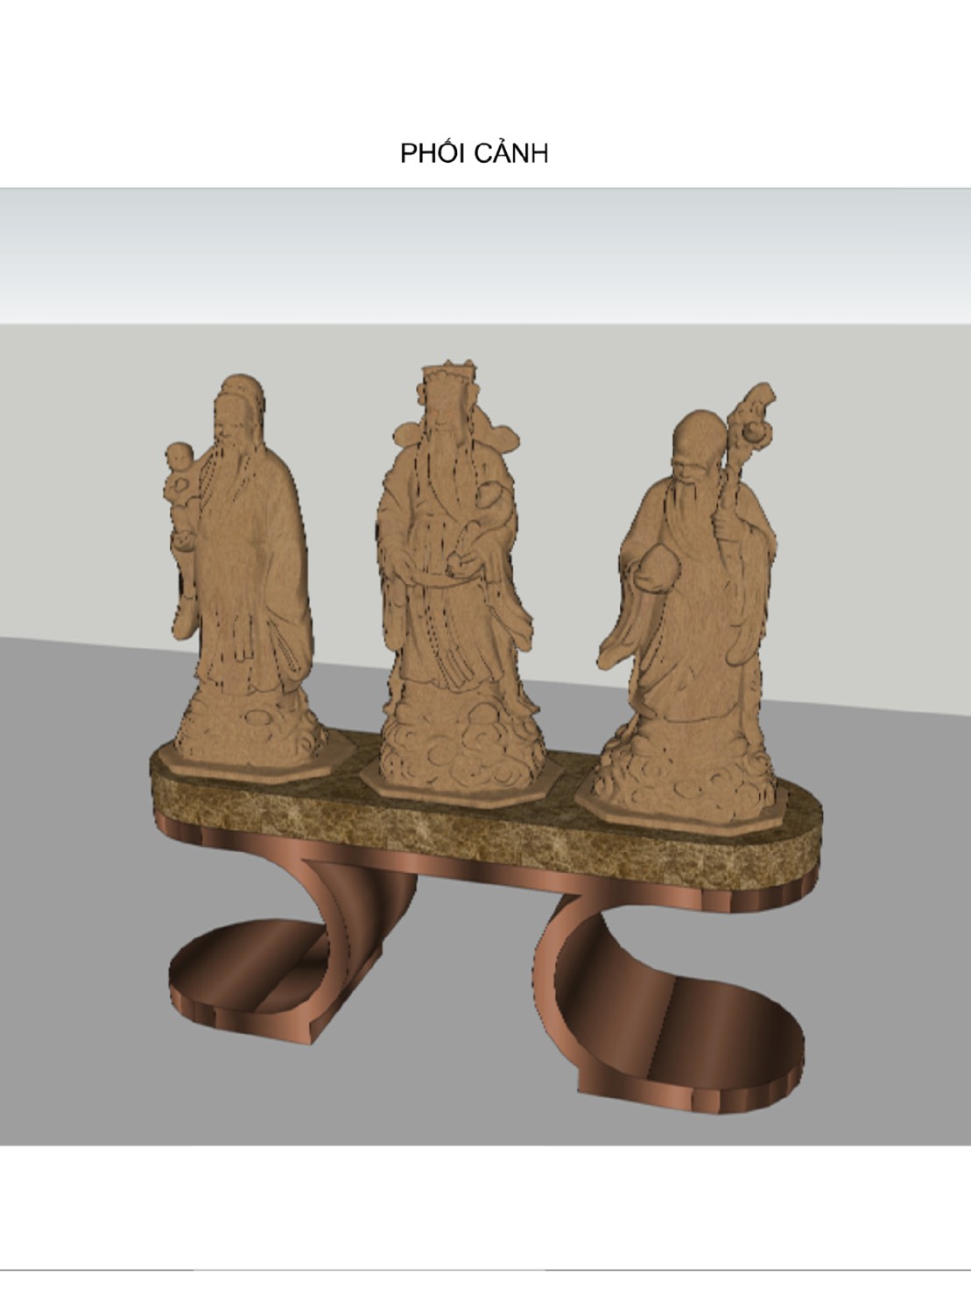
Task: Select the right statue with the staff
Action: coord(692,595)
